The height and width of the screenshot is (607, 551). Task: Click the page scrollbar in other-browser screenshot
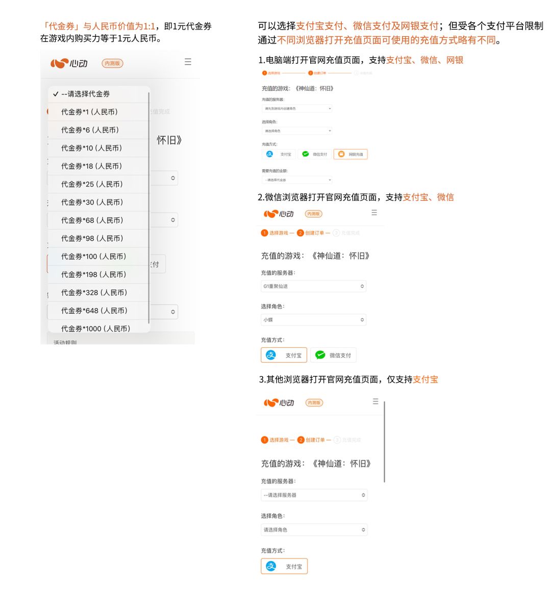385,442
